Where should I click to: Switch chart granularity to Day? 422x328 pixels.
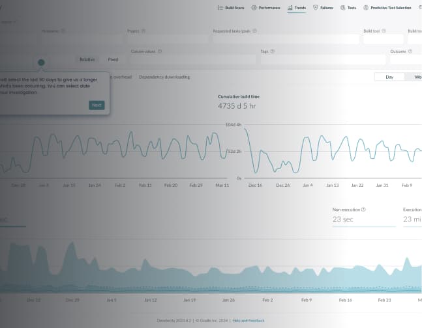(x=389, y=77)
